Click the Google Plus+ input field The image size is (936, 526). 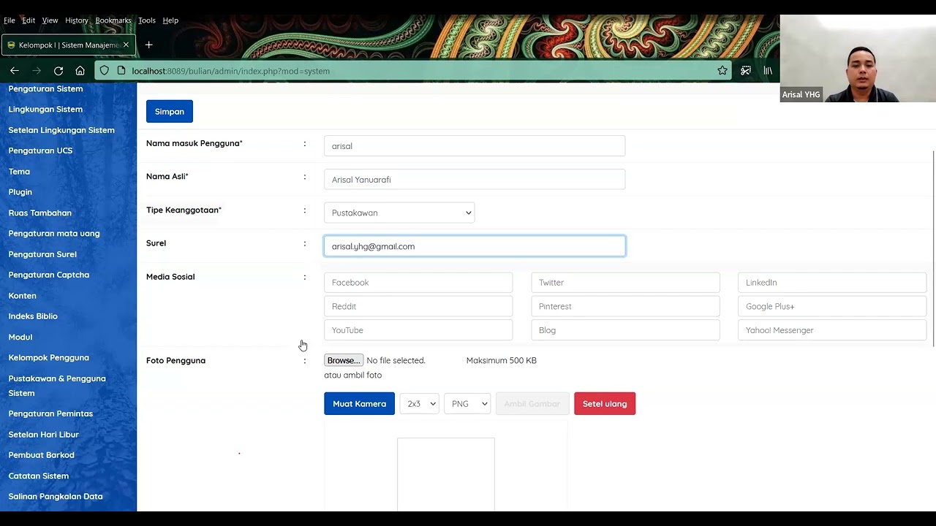832,306
